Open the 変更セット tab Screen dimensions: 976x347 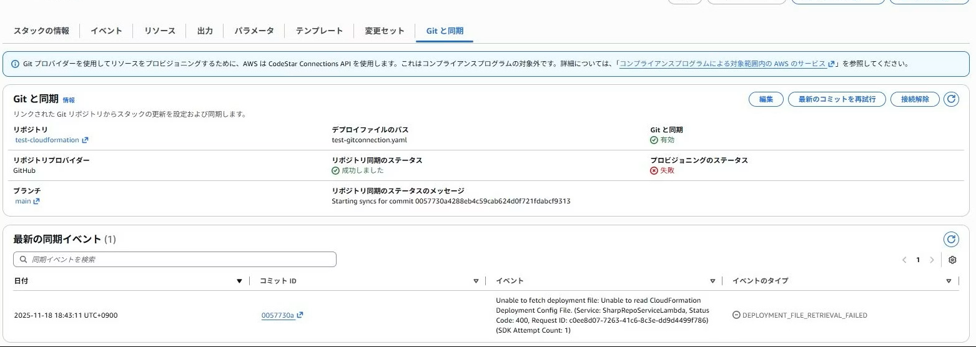click(385, 31)
